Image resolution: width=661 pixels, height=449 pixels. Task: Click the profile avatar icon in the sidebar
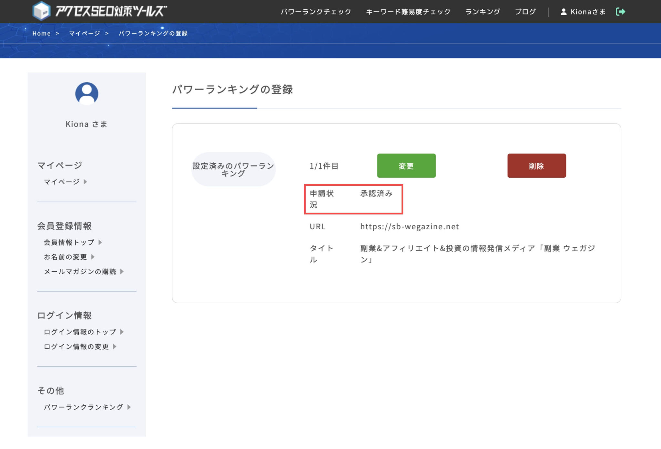86,94
